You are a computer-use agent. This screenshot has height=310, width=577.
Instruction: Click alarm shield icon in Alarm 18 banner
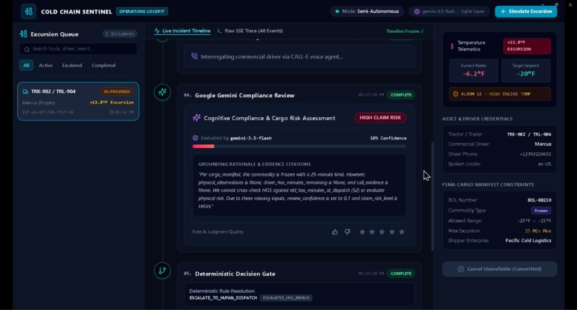coord(455,94)
